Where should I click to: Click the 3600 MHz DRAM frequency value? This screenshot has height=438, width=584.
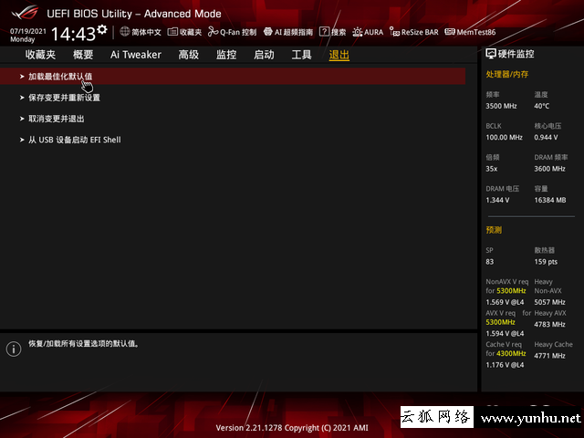click(x=549, y=169)
